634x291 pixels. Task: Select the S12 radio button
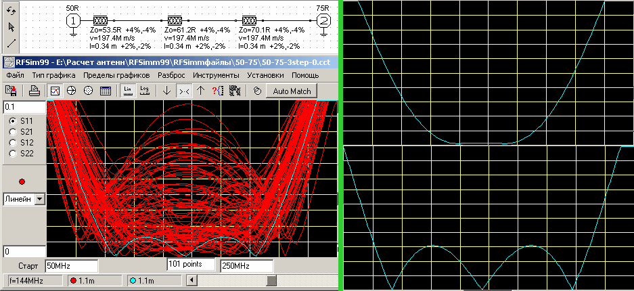pos(13,142)
